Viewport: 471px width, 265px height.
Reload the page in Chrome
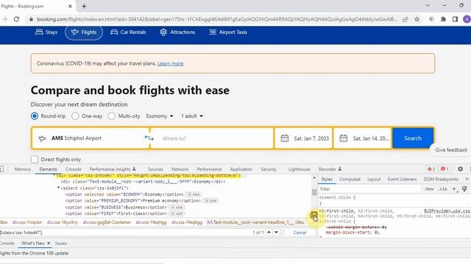(x=16, y=19)
